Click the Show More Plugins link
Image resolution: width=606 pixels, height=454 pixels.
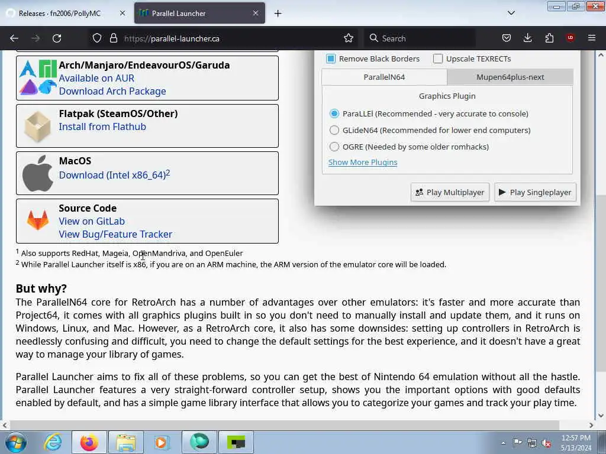(363, 162)
